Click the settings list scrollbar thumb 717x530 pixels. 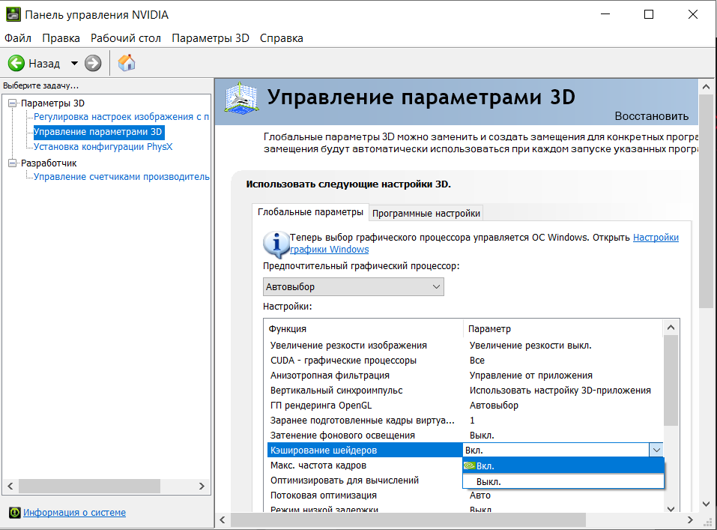671,381
